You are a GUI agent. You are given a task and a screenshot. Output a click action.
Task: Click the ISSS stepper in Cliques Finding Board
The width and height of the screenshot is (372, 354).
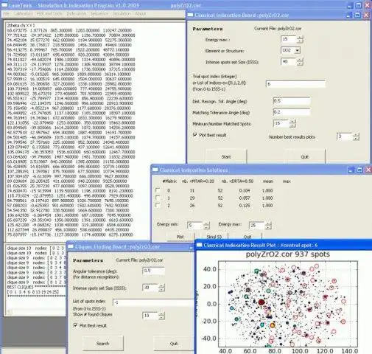(161, 288)
